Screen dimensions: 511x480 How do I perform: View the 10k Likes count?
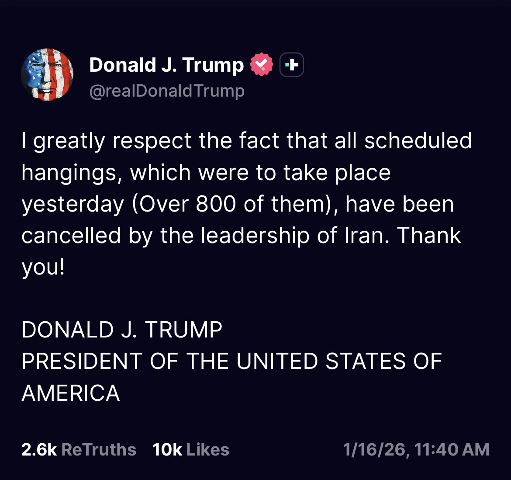tap(167, 449)
